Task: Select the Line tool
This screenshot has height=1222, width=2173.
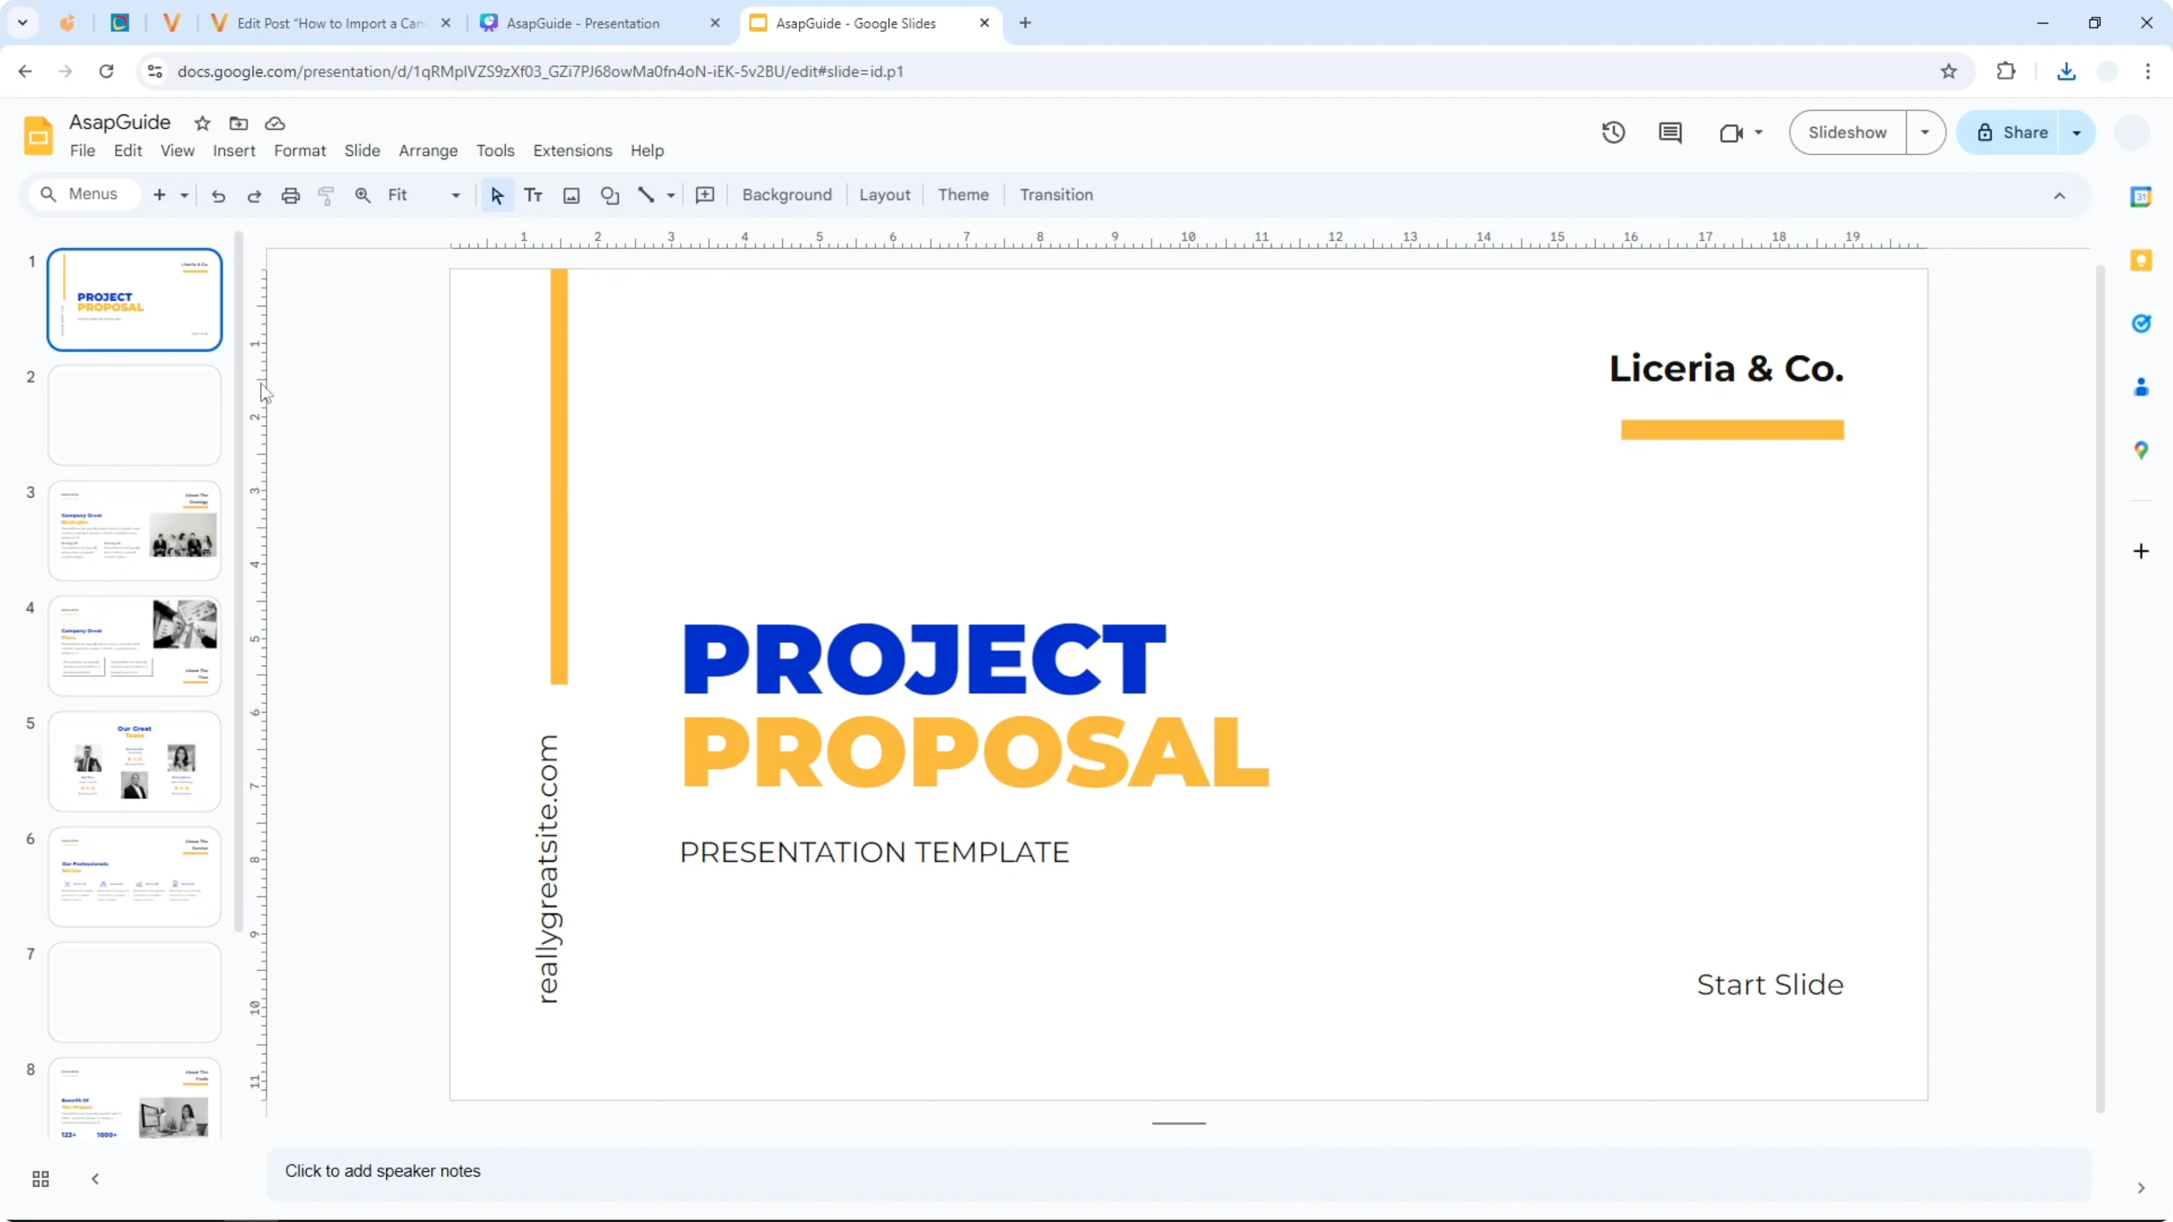Action: pyautogui.click(x=646, y=195)
